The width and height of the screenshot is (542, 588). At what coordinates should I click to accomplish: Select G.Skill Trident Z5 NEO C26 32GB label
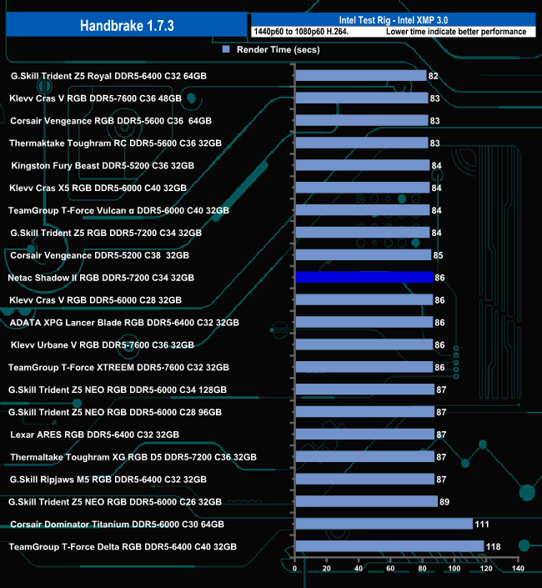[x=115, y=502]
